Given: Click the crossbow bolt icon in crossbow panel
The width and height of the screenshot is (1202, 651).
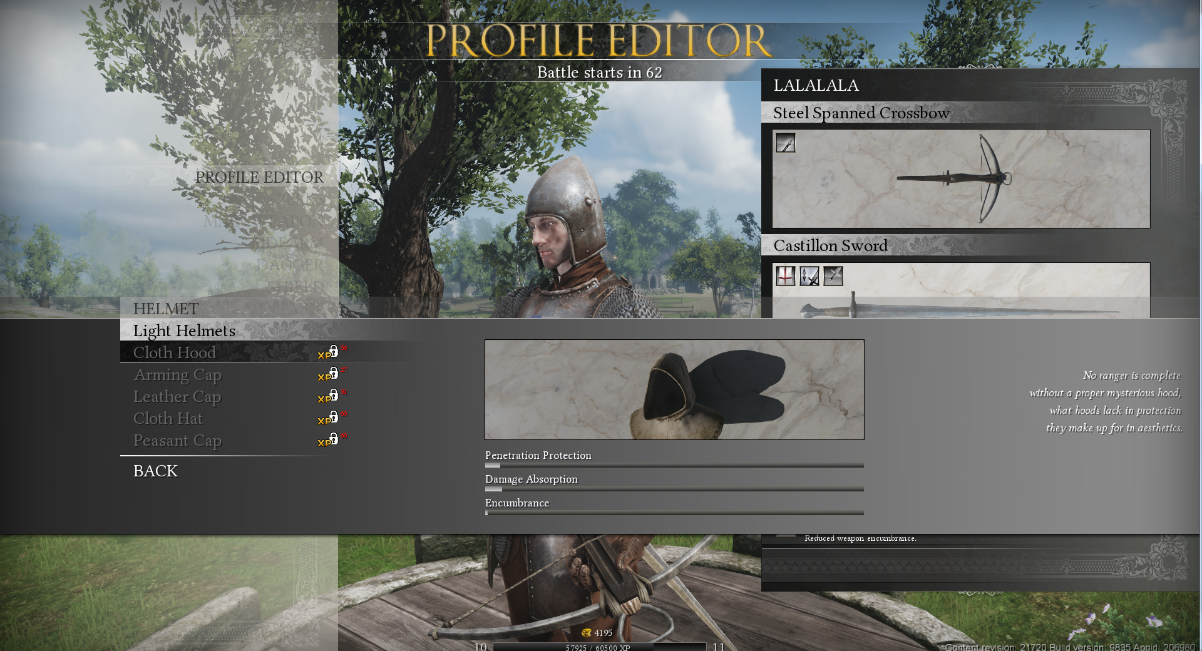Looking at the screenshot, I should [x=785, y=143].
